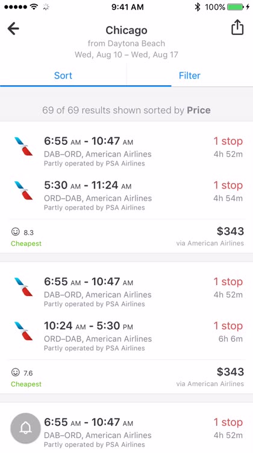The width and height of the screenshot is (253, 453).
Task: Tap the Chicago destination title
Action: (x=126, y=30)
